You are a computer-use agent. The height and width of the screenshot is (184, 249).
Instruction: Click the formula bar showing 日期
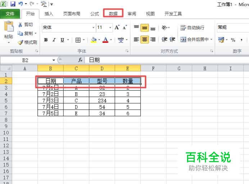tap(167, 60)
